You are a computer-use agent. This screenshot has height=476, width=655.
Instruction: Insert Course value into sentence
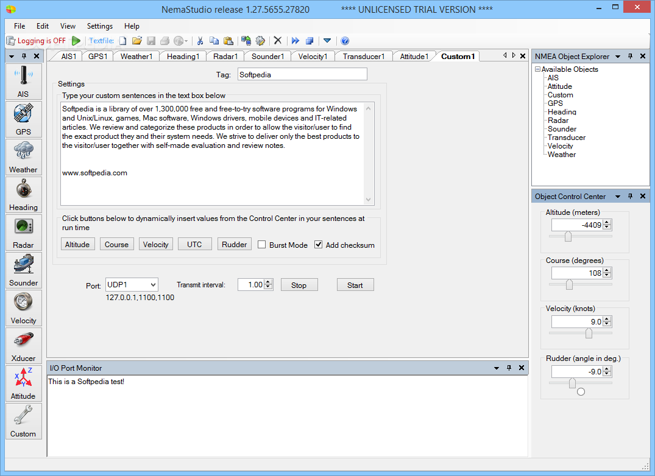coord(116,244)
